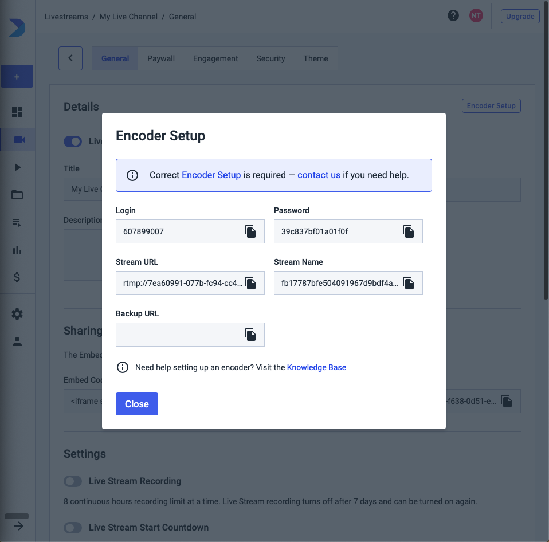Screen dimensions: 549x542
Task: Switch to the Theme tab
Action: (x=316, y=58)
